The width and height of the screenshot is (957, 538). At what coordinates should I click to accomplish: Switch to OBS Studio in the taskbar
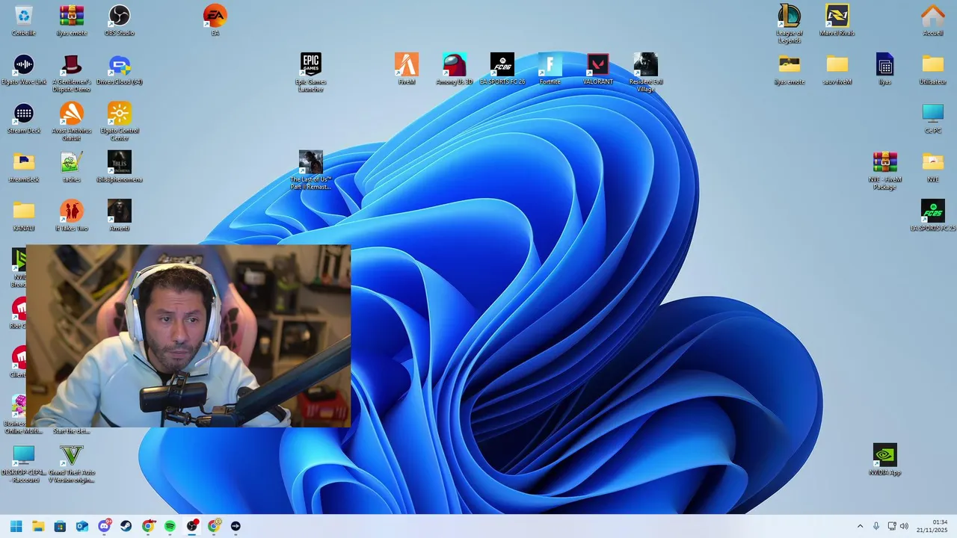pos(192,526)
